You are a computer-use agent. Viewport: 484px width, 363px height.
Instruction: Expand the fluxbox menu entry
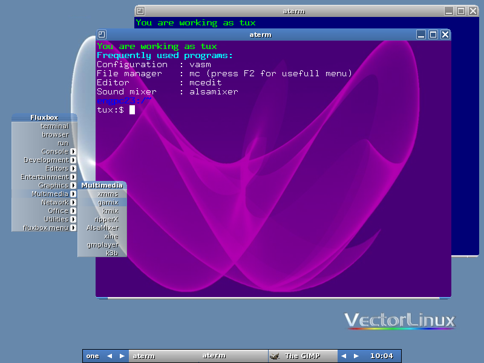click(46, 228)
